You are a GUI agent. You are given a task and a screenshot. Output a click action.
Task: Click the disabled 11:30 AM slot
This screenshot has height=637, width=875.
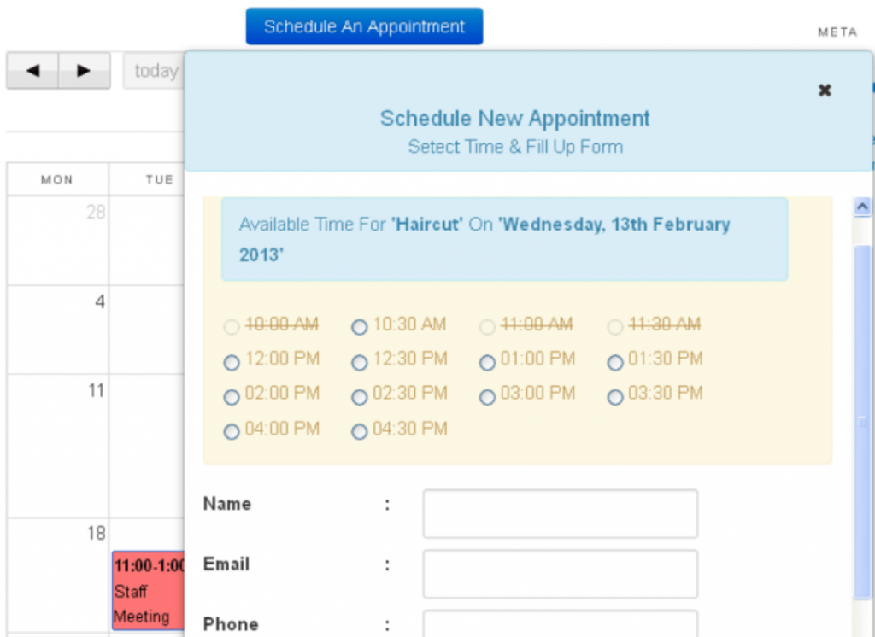point(615,327)
